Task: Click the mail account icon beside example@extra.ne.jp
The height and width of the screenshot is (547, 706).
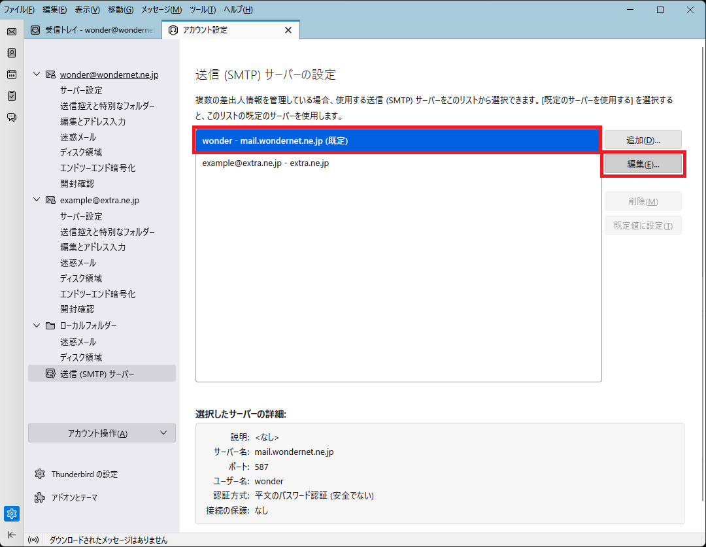Action: [50, 200]
